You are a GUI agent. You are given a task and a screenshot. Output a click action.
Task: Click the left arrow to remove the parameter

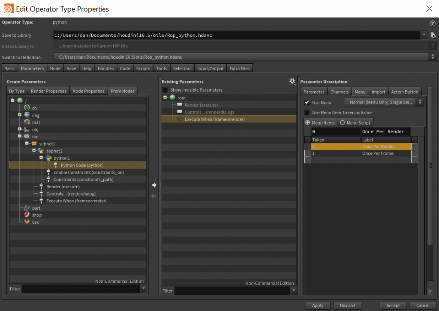[x=153, y=196]
